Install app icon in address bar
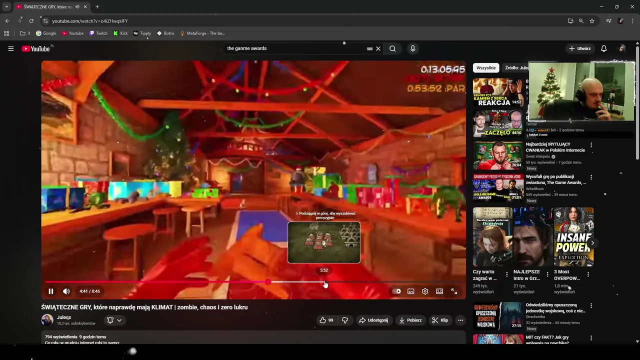The height and width of the screenshot is (360, 640). point(570,21)
